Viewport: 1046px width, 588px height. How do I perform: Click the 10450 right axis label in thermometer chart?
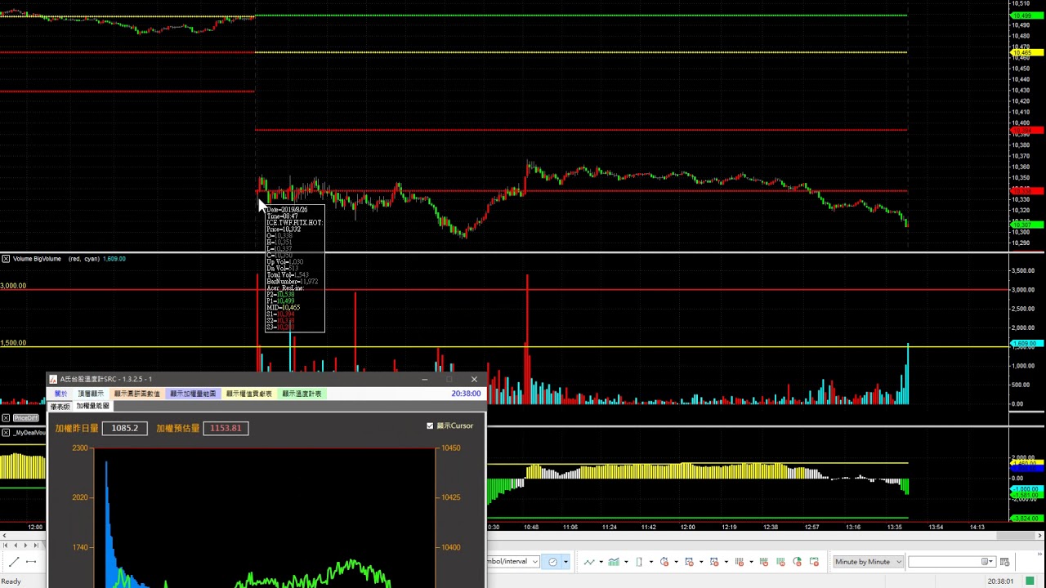(450, 448)
